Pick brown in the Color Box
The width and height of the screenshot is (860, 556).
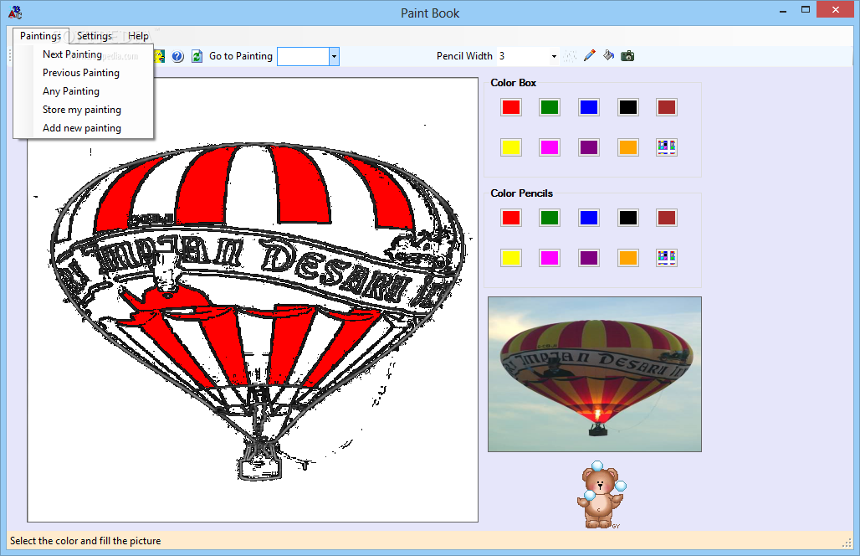click(667, 107)
